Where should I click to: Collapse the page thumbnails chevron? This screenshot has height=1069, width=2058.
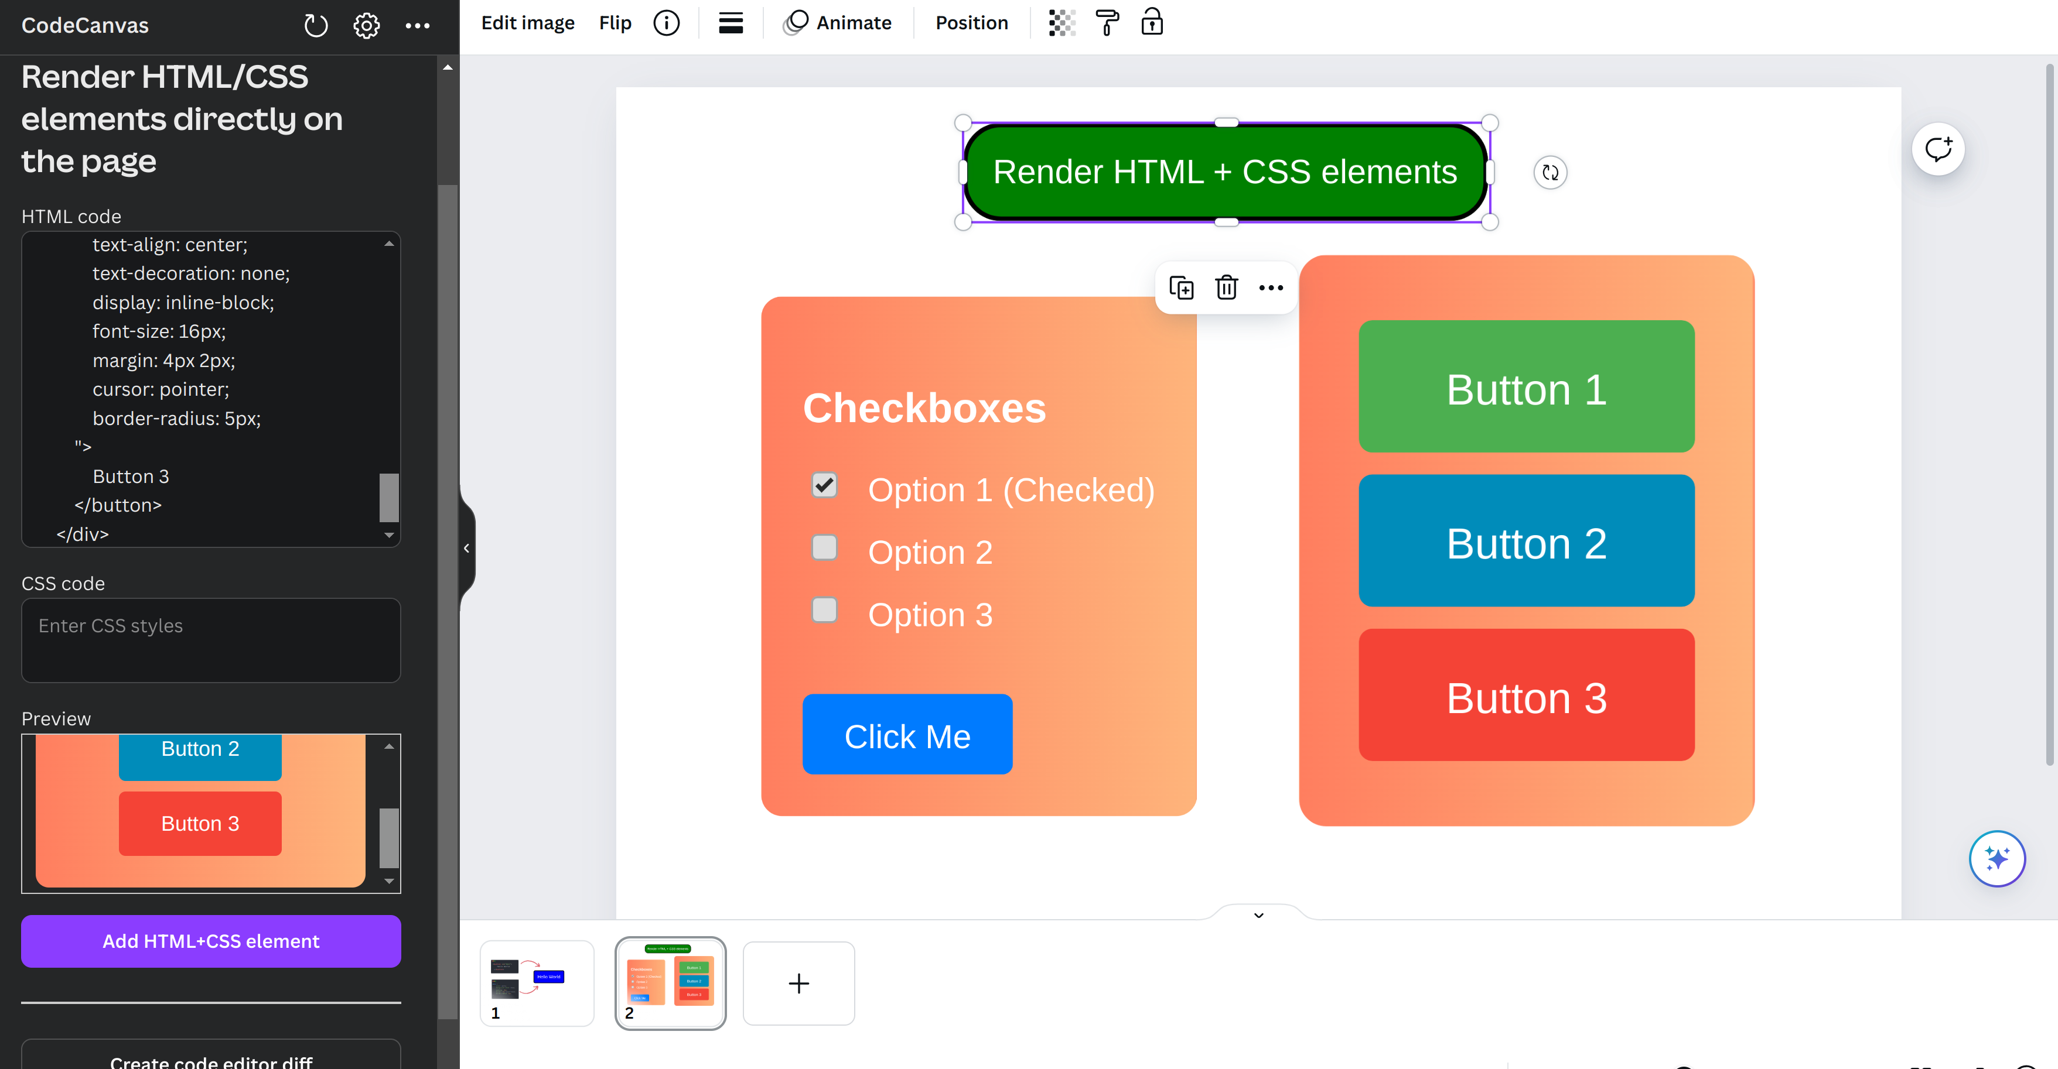pyautogui.click(x=1258, y=915)
